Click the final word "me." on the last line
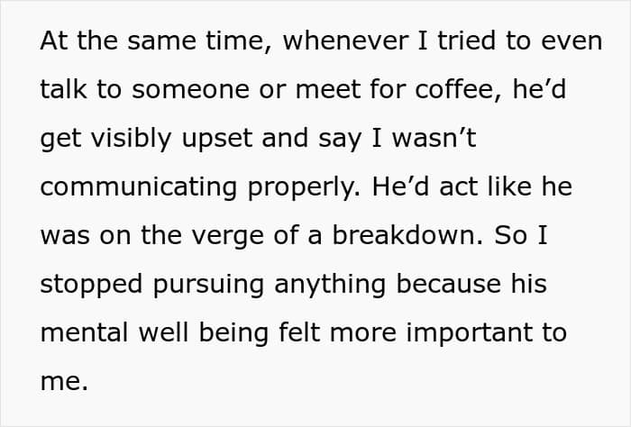 point(65,381)
